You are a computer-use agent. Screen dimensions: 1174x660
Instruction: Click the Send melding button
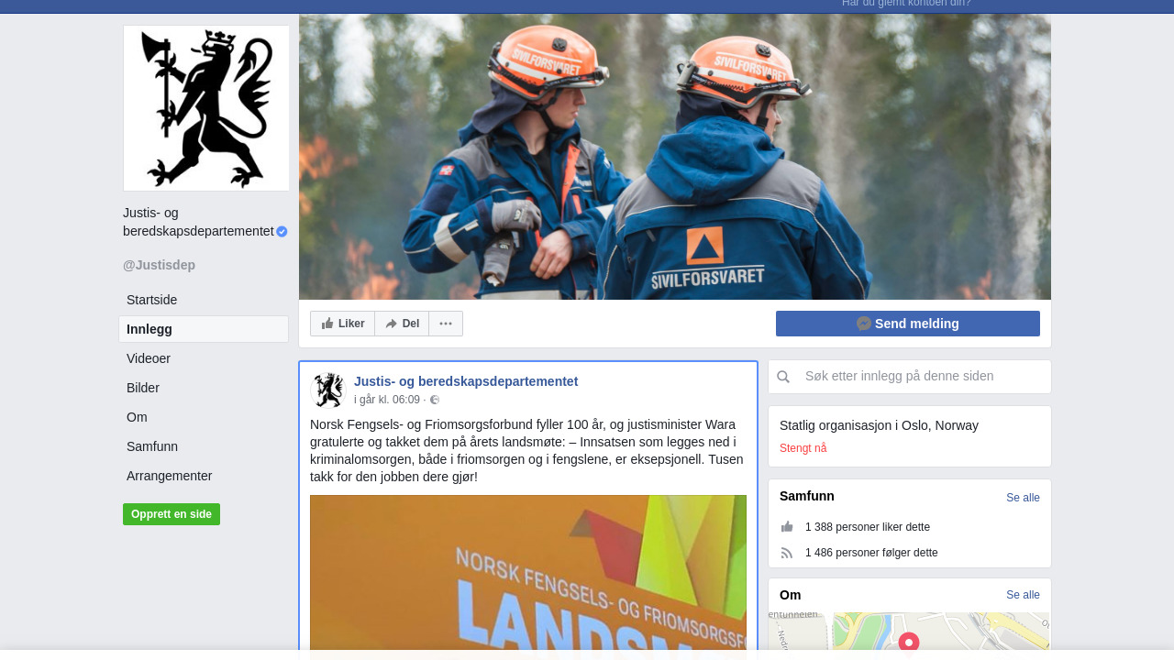tap(908, 324)
